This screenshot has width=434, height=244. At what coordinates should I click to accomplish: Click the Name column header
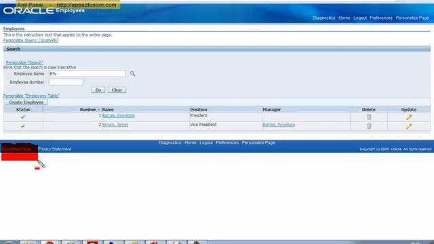pos(108,110)
